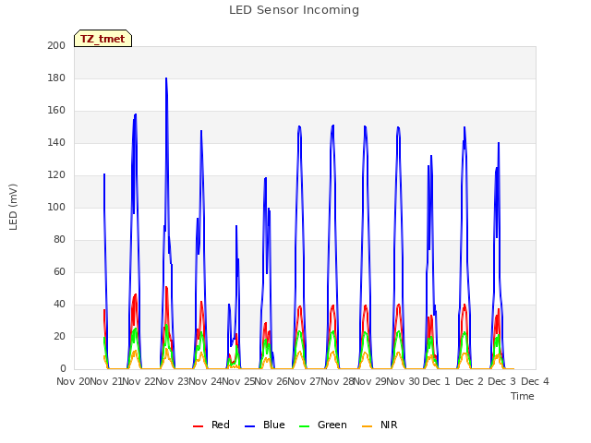
Task: Click the 0 y-axis tick value
Action: [x=63, y=369]
